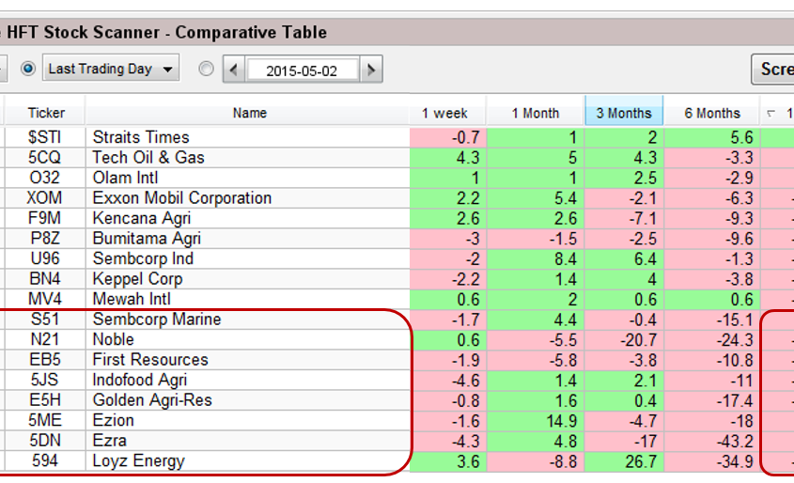Click the 3 Months column header

pyautogui.click(x=624, y=113)
